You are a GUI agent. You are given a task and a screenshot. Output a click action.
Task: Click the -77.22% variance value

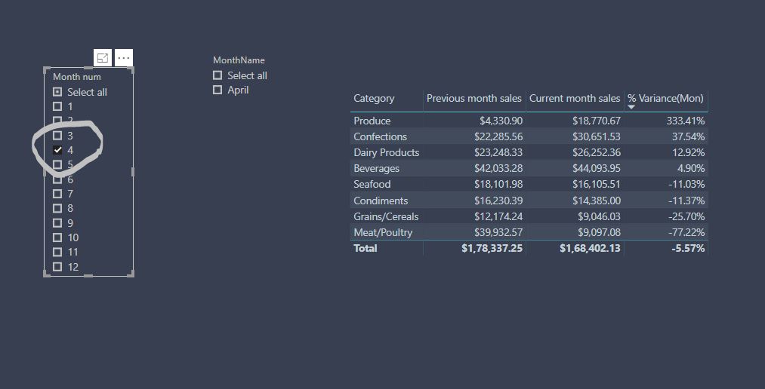(x=686, y=232)
